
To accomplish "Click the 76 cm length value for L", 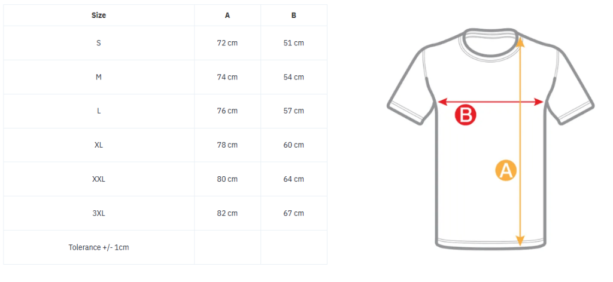I will click(x=227, y=111).
